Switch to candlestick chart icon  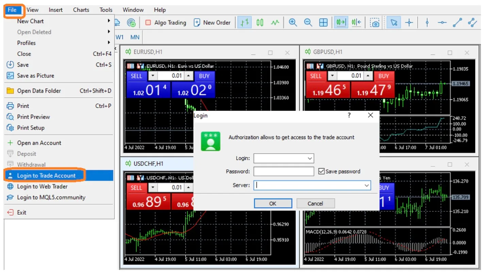click(260, 23)
